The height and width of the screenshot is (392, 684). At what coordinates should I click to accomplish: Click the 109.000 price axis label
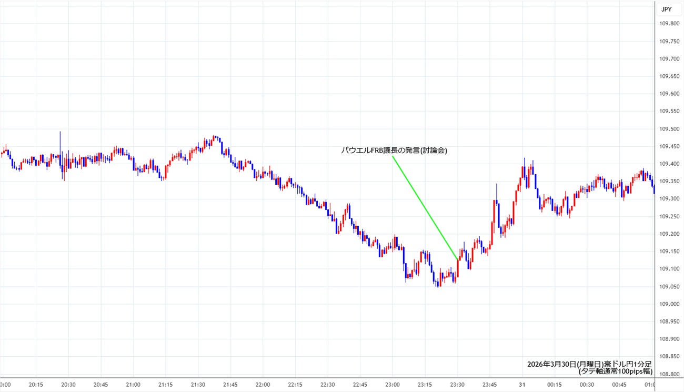(669, 304)
